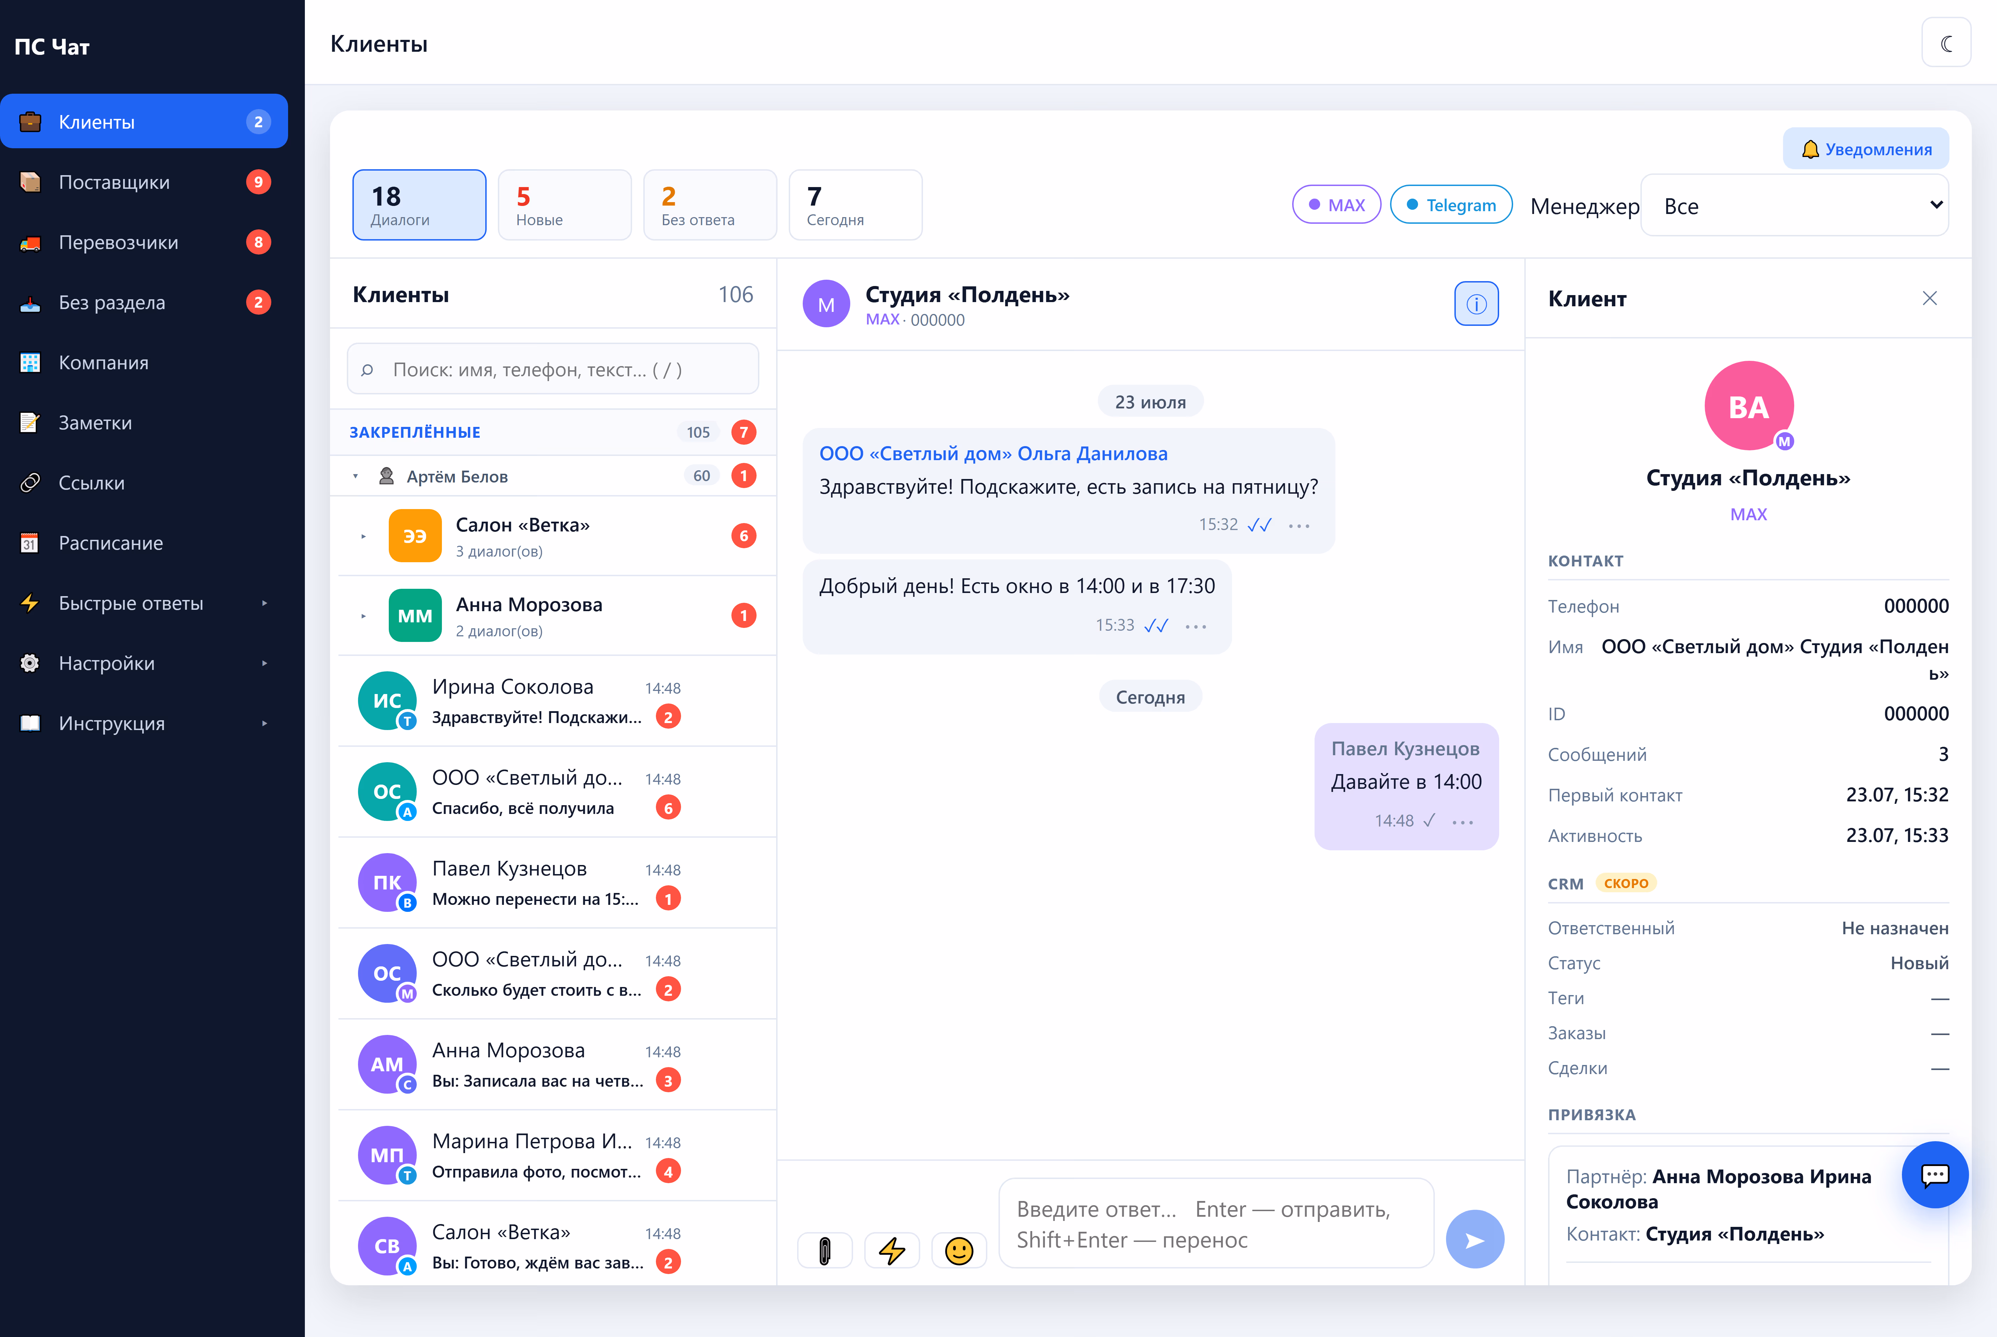This screenshot has width=1997, height=1337.
Task: Filter by 5 Новые dialogs
Action: (565, 205)
